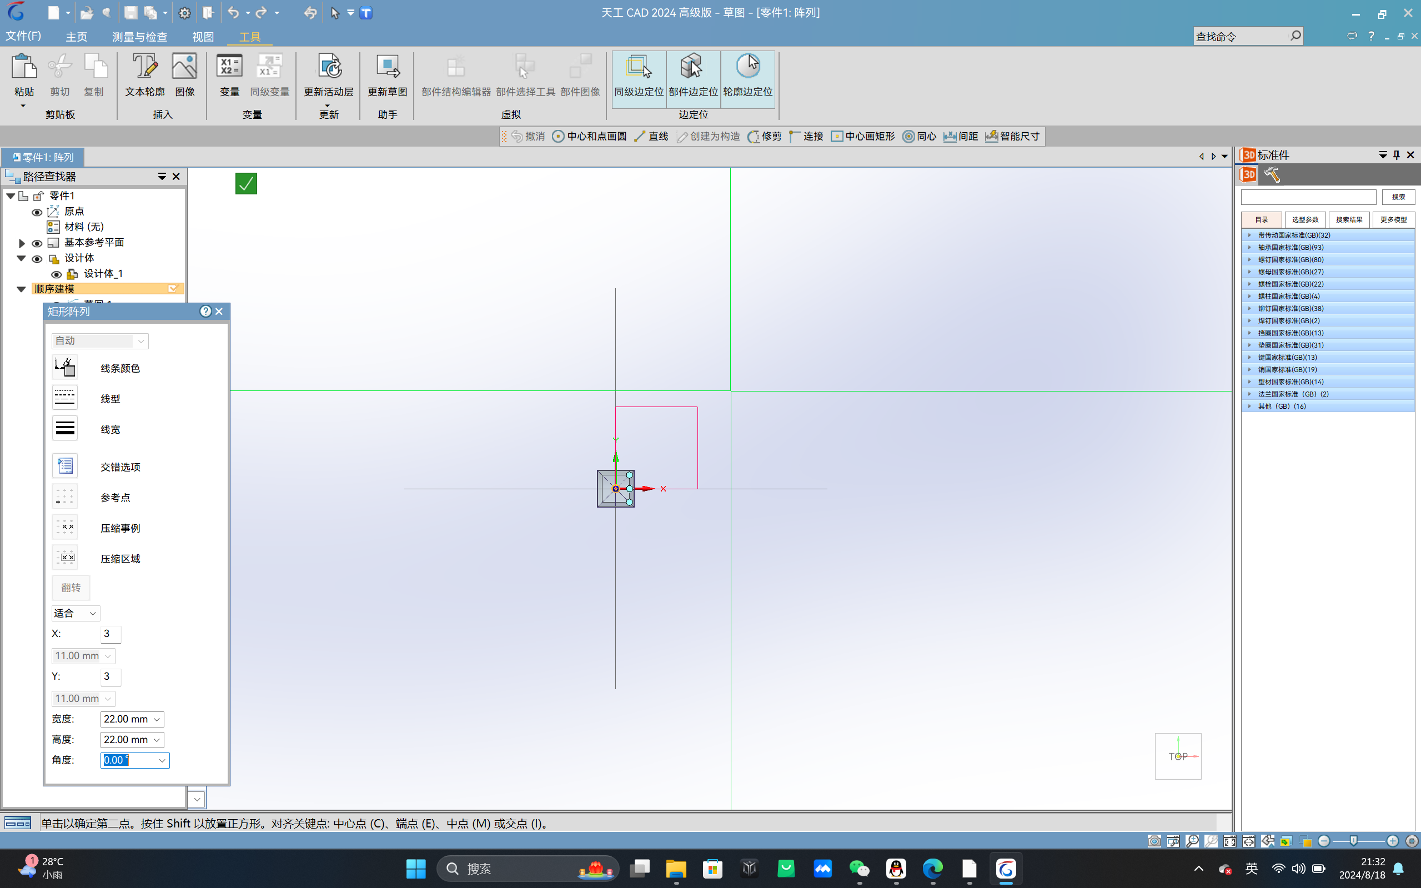Toggle visibility of 设计体_1
The height and width of the screenshot is (888, 1421).
(57, 274)
